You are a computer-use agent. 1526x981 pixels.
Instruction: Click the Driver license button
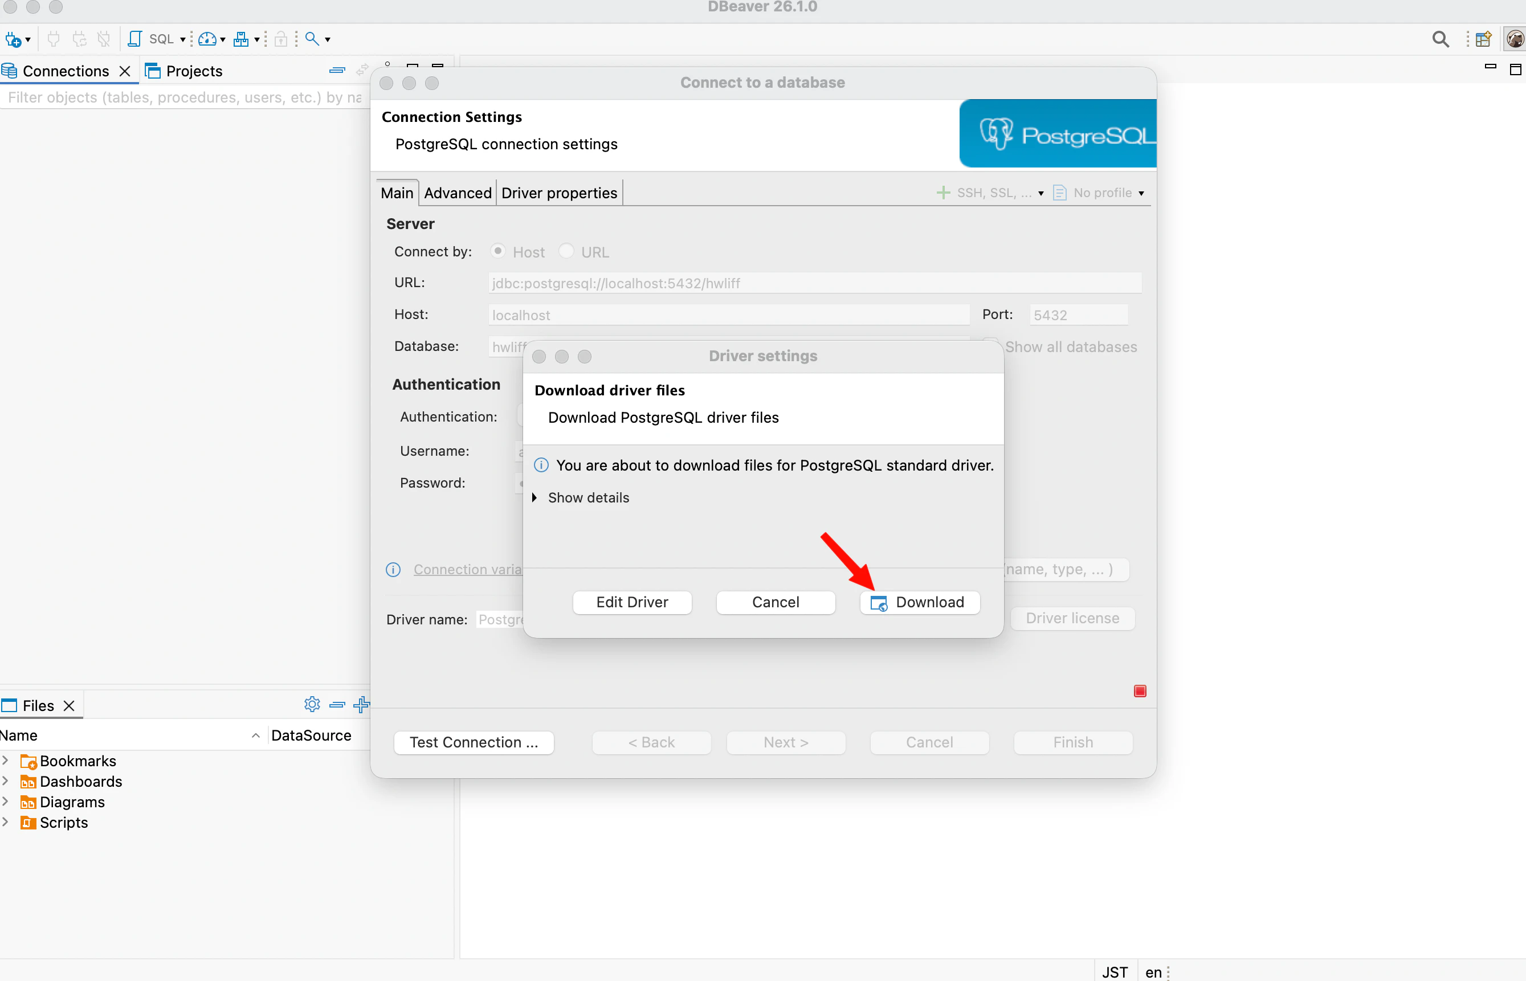pyautogui.click(x=1072, y=618)
